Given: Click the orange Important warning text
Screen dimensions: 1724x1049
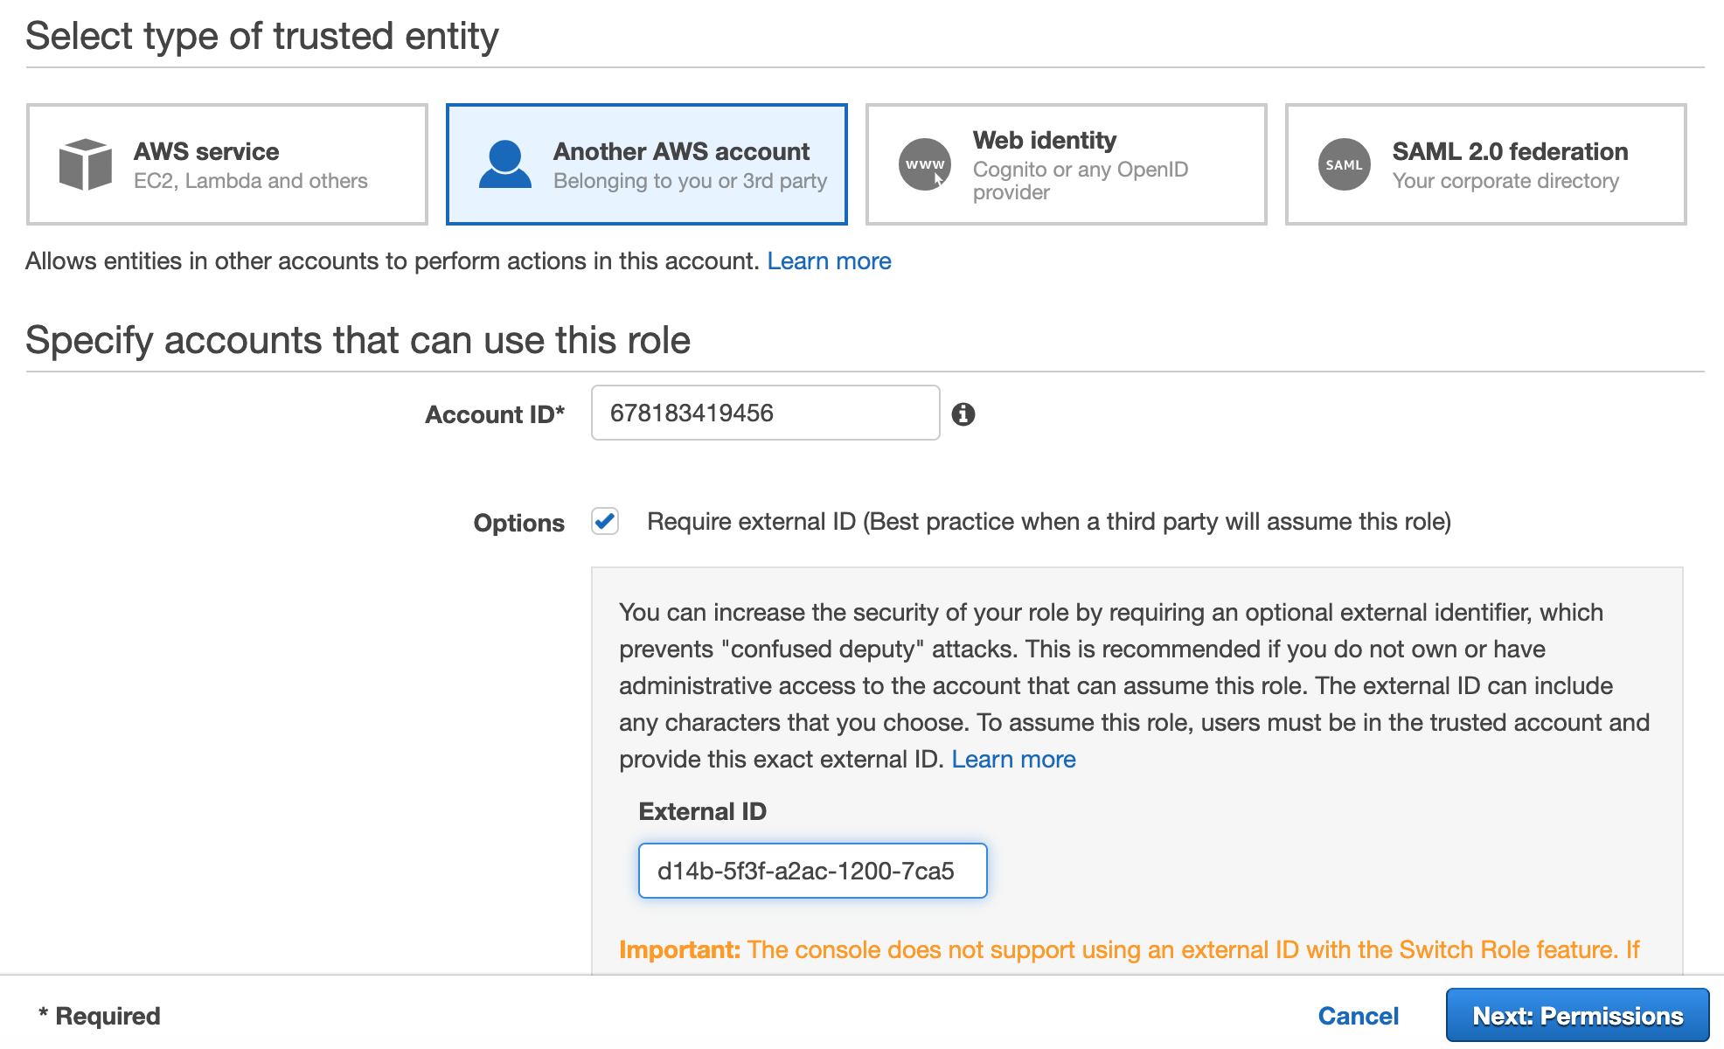Looking at the screenshot, I should point(1130,949).
